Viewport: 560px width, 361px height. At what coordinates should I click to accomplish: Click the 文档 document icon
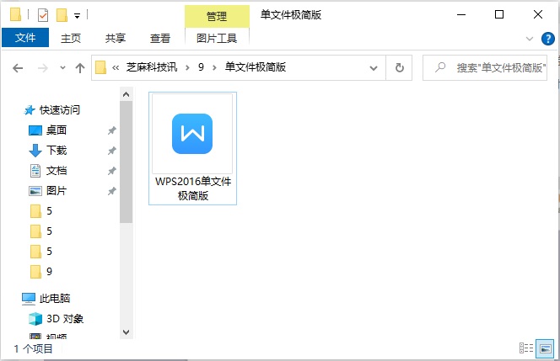pos(35,171)
